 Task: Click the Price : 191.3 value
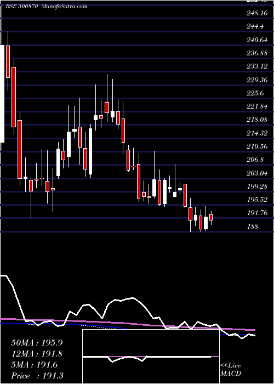[x=37, y=376]
